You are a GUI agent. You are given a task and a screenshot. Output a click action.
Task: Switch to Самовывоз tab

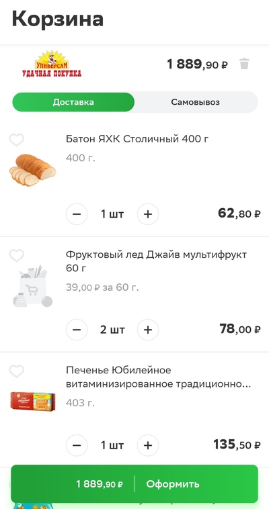click(196, 102)
